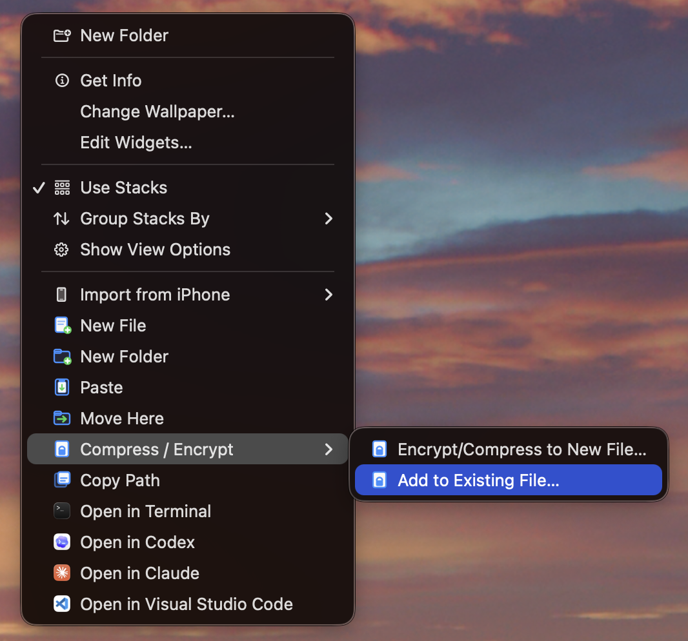This screenshot has width=688, height=641.
Task: Click the lock icon beside Compress / Encrypt
Action: tap(62, 449)
